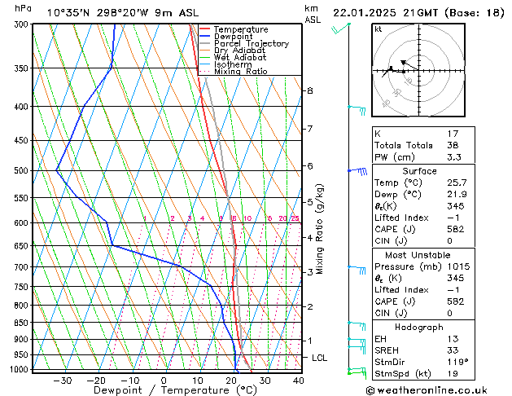This screenshot has height=396, width=512.
Task: Click the gray Parcel Trajectory legend swatch
Action: pyautogui.click(x=205, y=43)
